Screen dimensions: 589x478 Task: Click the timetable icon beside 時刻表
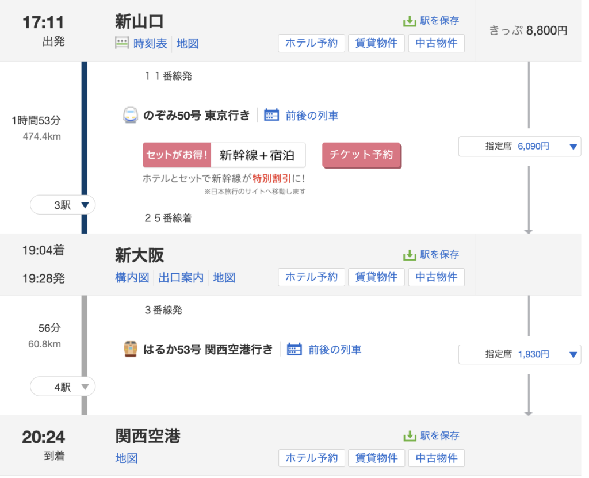click(122, 43)
